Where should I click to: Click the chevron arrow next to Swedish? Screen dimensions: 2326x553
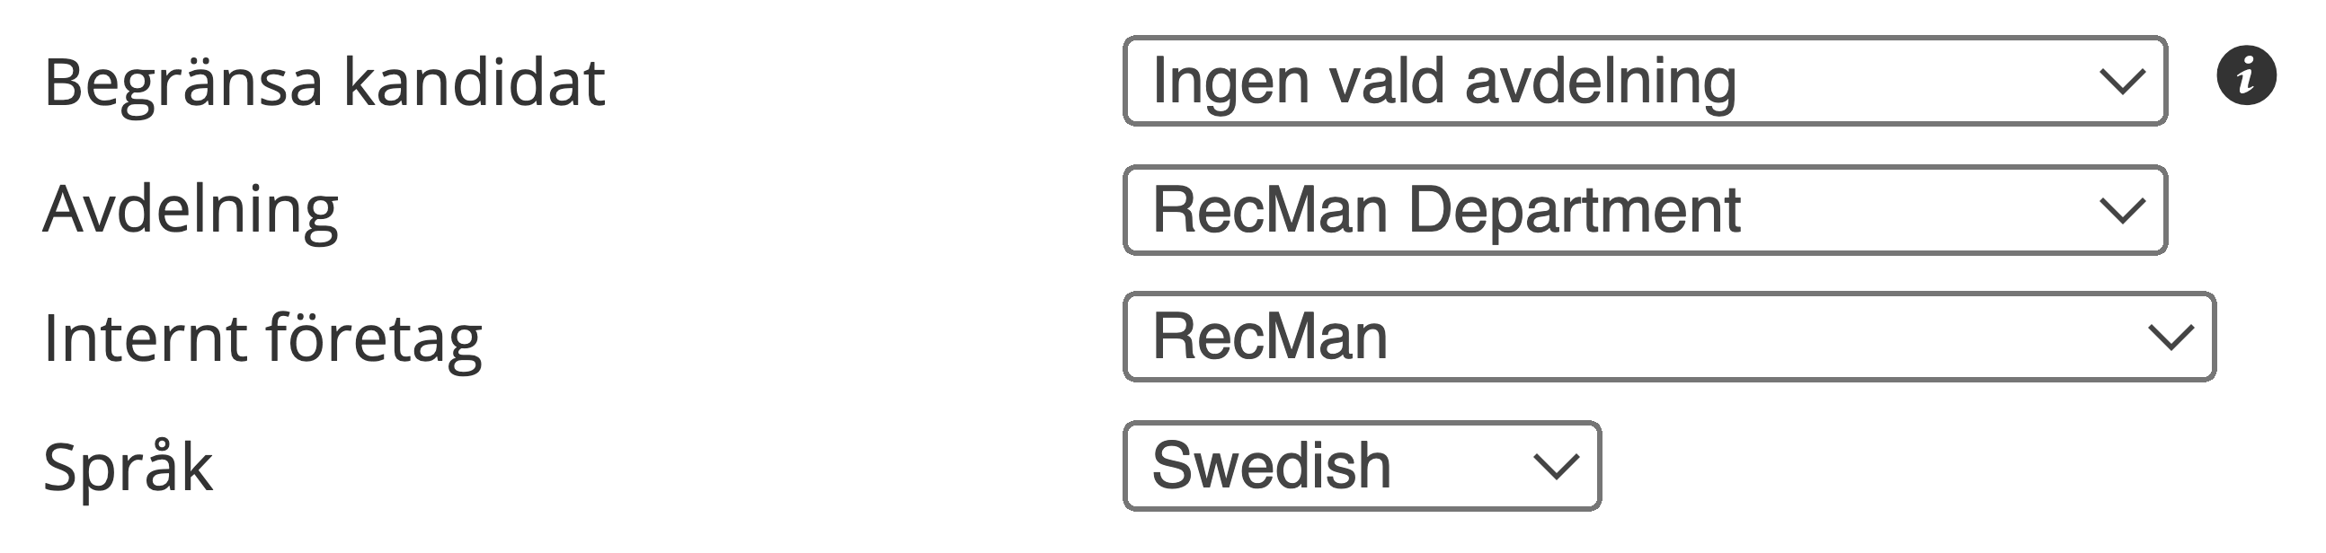[1556, 468]
